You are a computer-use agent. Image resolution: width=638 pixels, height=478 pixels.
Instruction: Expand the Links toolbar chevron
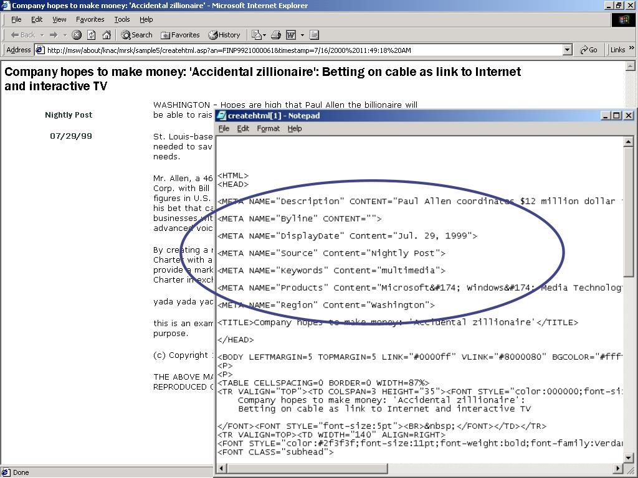point(632,48)
